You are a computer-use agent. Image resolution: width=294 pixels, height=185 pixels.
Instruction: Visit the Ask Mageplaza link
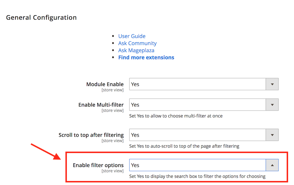click(136, 50)
